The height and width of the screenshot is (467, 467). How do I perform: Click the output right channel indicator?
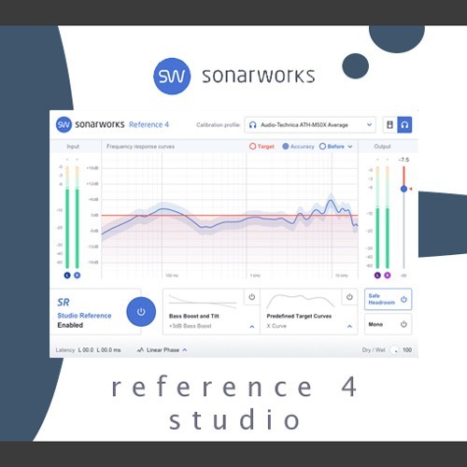(x=388, y=276)
